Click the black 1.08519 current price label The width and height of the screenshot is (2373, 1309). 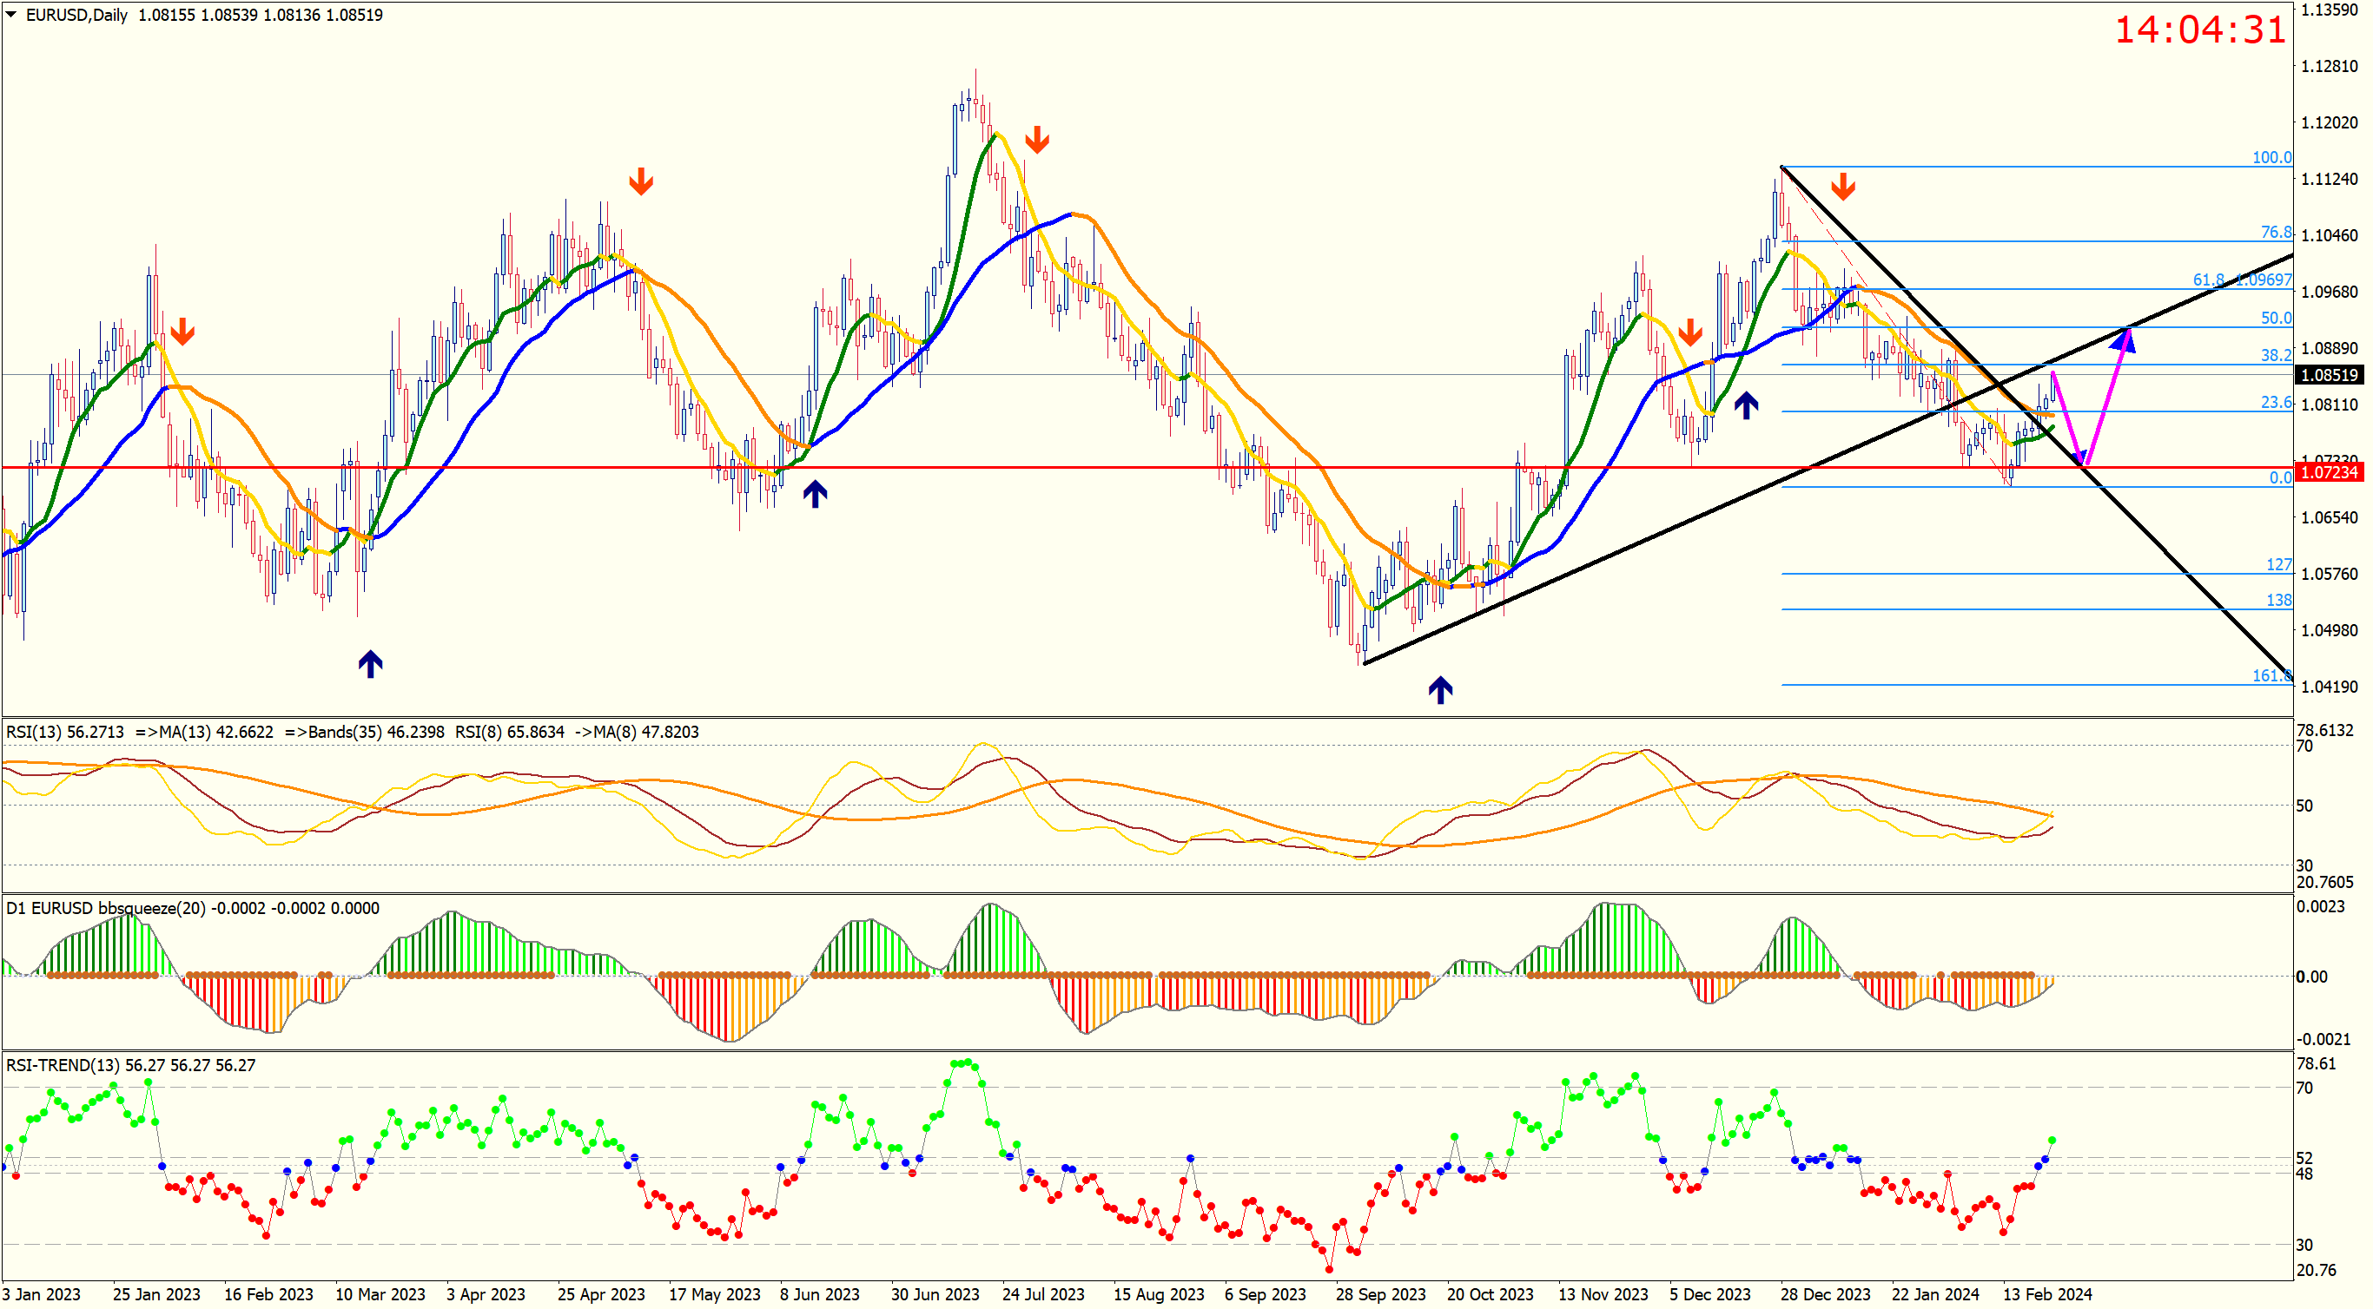(x=2328, y=375)
